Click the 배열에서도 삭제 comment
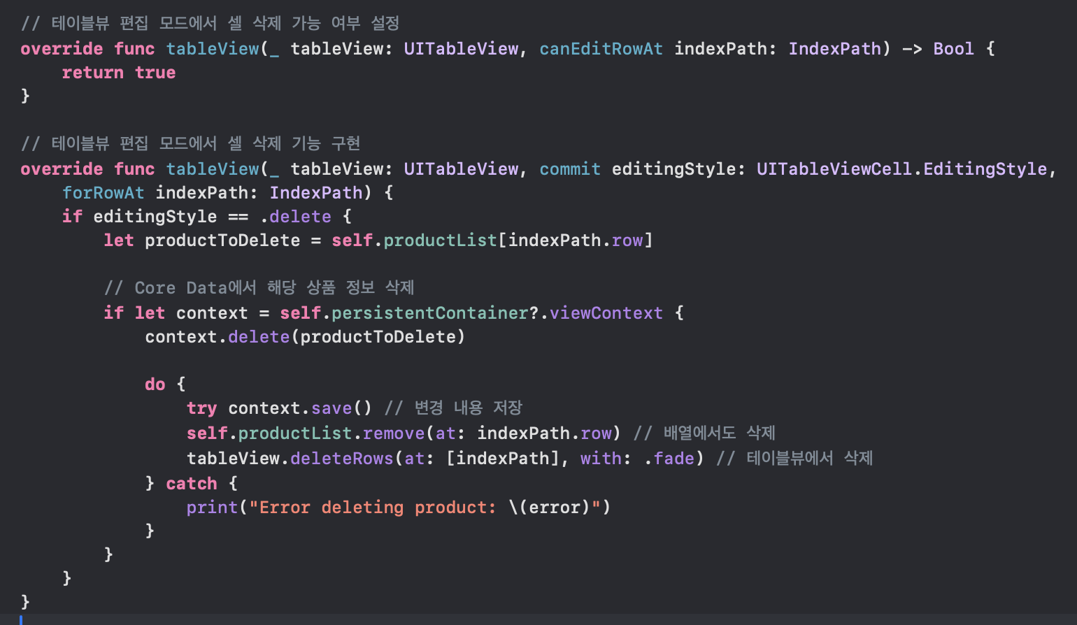Viewport: 1077px width, 625px height. [704, 433]
